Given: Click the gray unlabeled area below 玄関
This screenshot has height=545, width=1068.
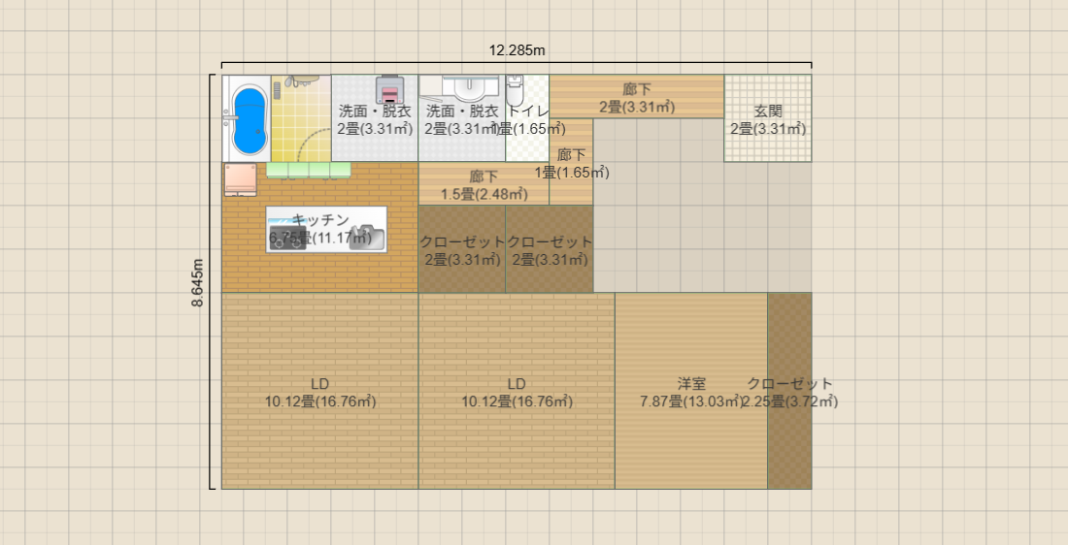Looking at the screenshot, I should [x=768, y=227].
